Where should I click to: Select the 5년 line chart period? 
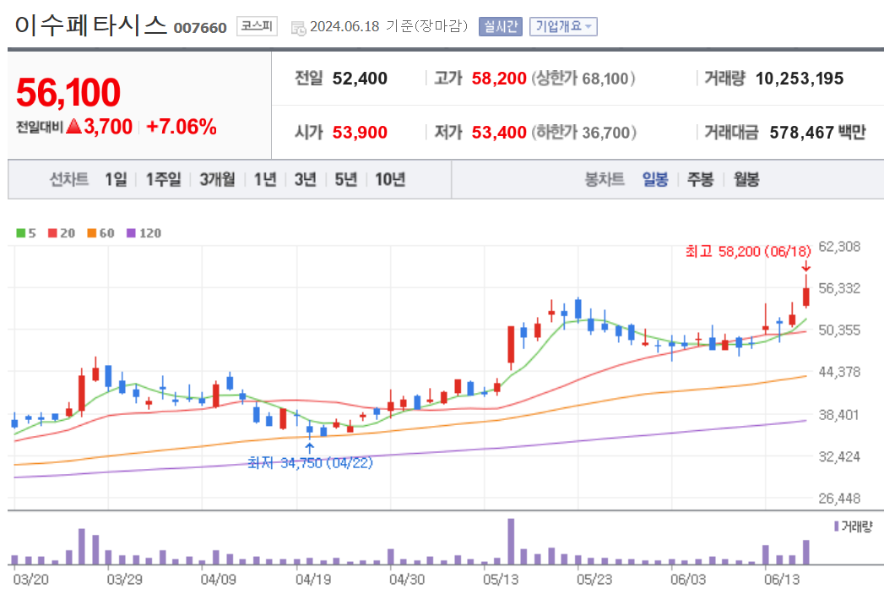(x=346, y=179)
